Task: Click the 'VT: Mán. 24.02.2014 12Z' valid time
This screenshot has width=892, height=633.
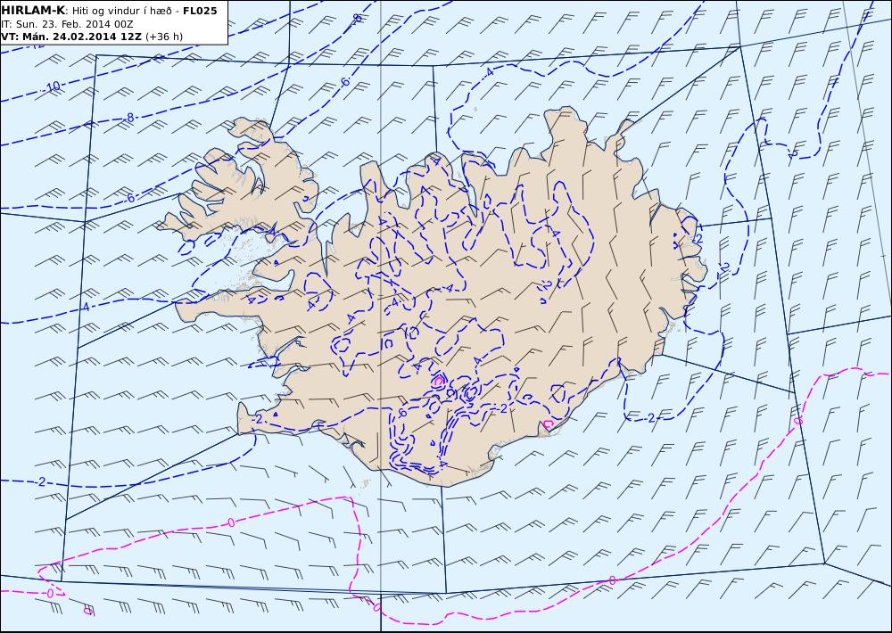Action: coord(71,37)
